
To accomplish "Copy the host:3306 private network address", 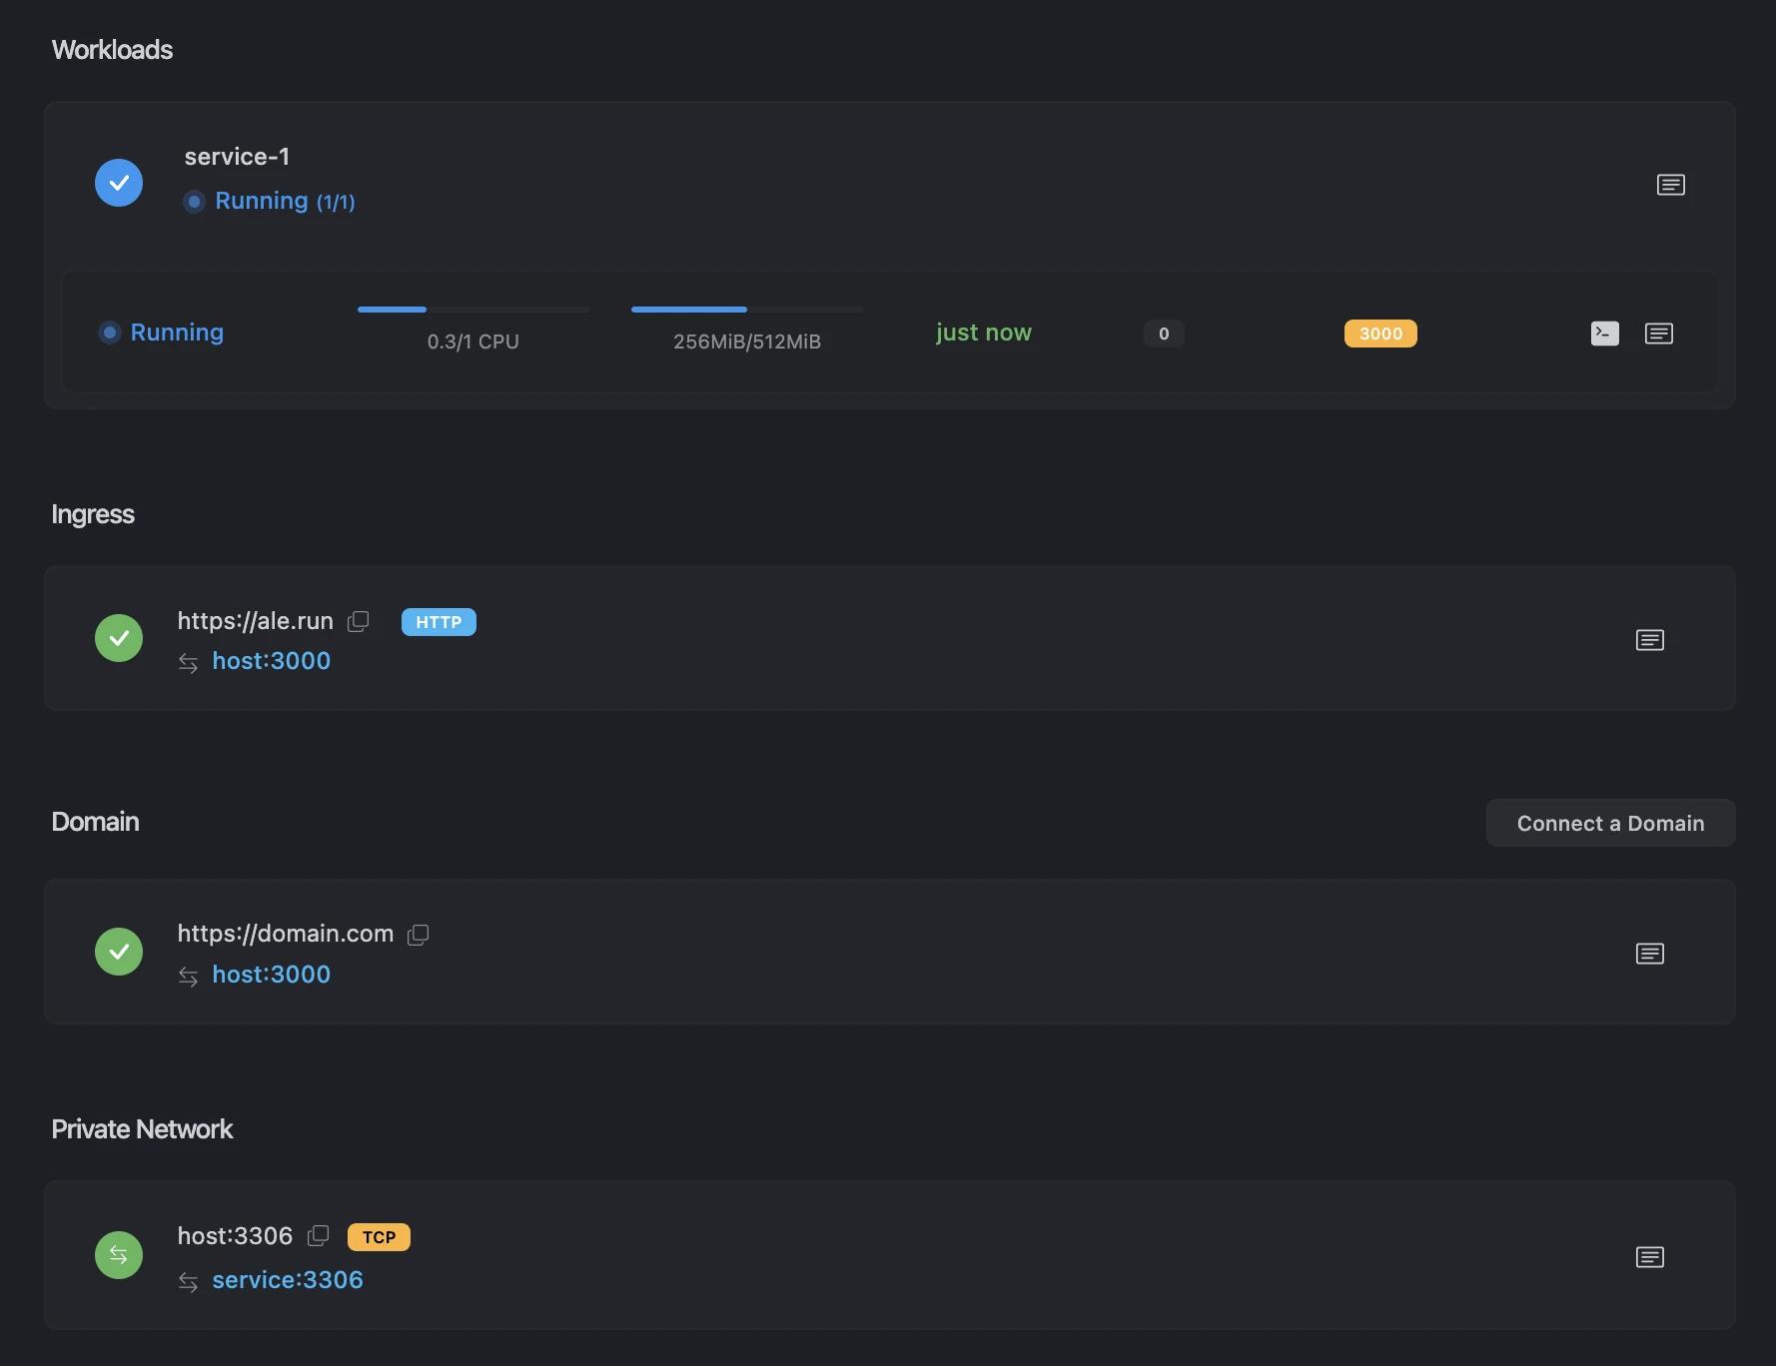I will tap(319, 1236).
